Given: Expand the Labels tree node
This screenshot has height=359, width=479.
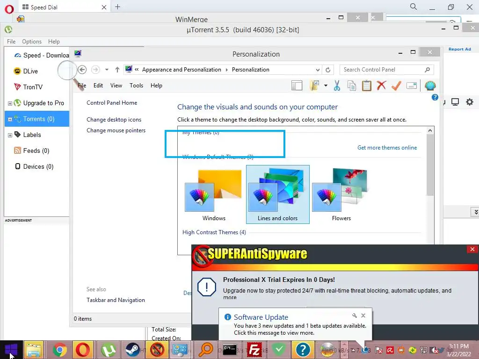Looking at the screenshot, I should click(10, 135).
